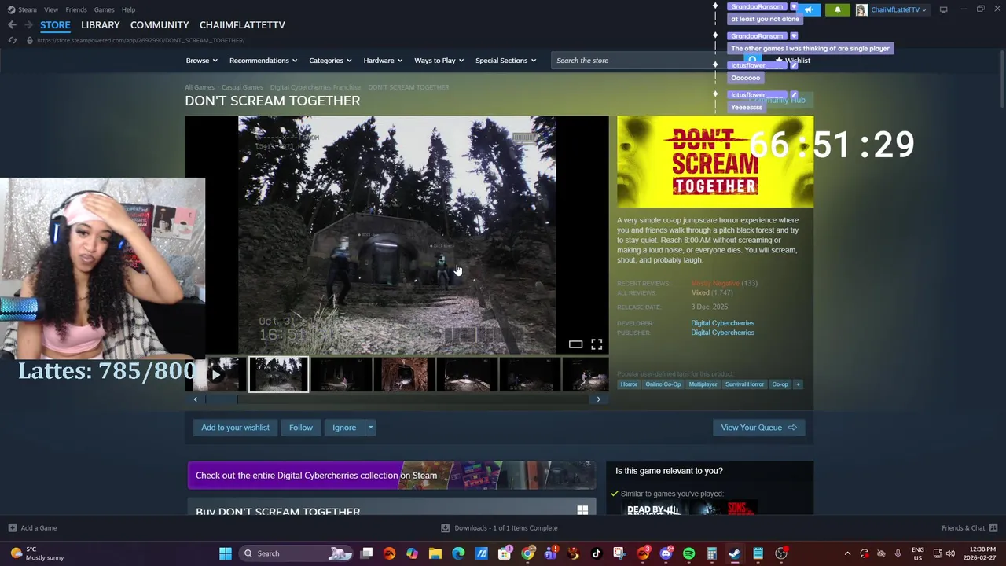Expand the Categories dropdown
The height and width of the screenshot is (566, 1006).
click(329, 61)
